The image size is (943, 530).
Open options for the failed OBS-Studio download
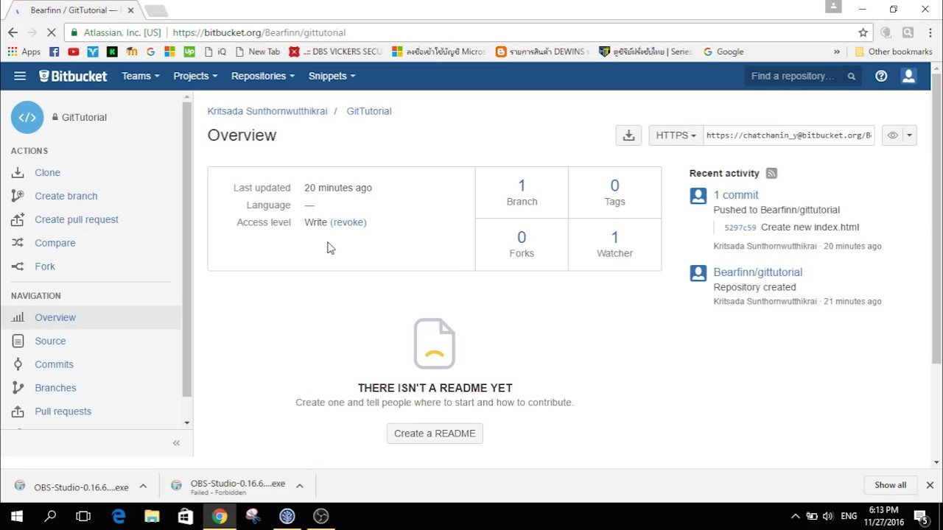tap(299, 486)
